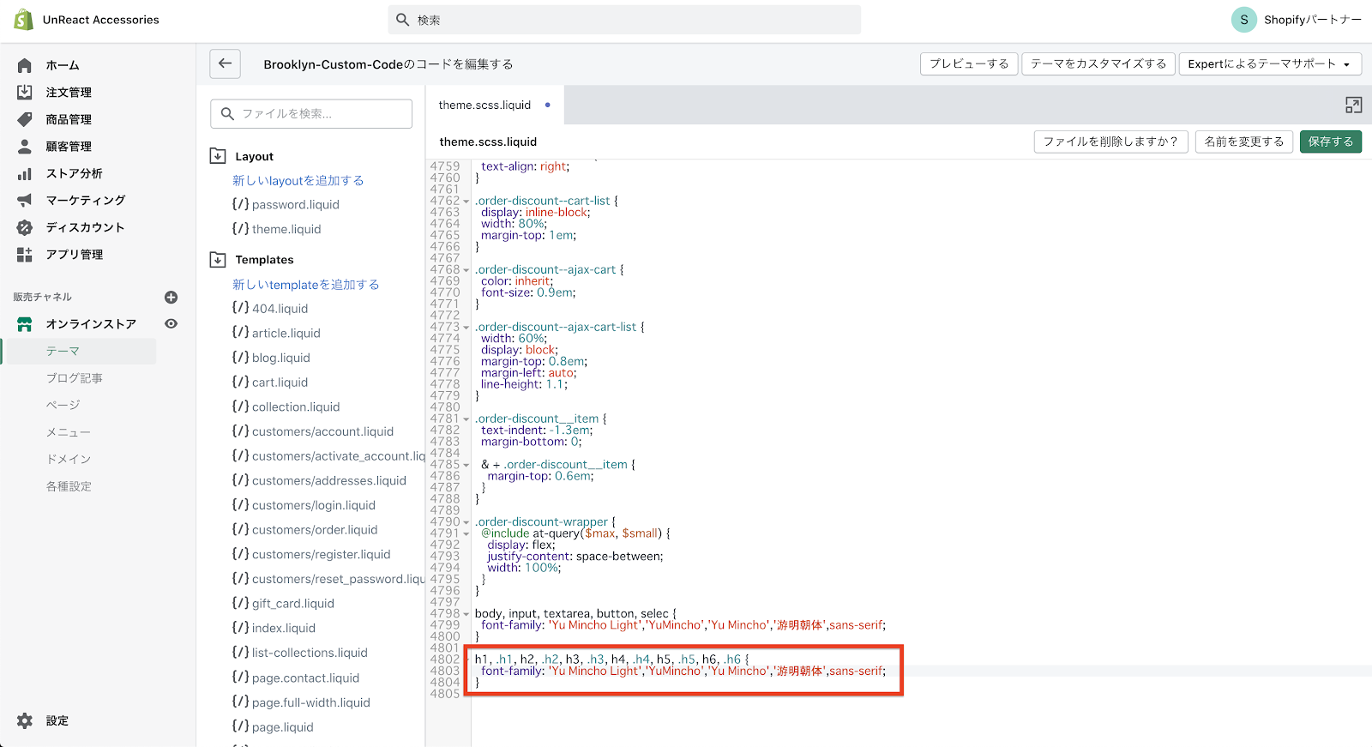Expand editor to fullscreen icon
1372x747 pixels.
(1353, 105)
